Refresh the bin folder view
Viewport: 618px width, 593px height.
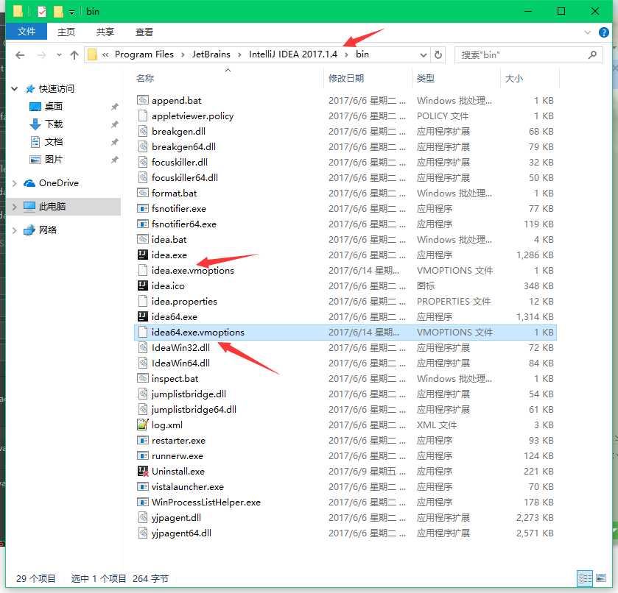(438, 54)
